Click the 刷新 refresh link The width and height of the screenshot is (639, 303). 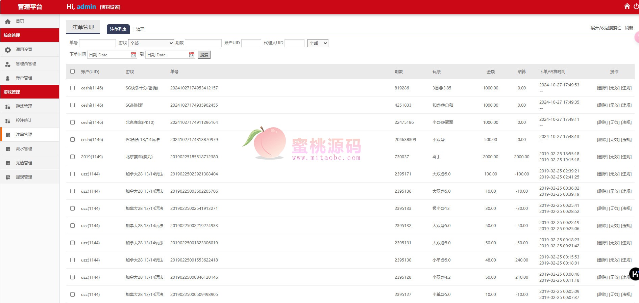coord(629,28)
